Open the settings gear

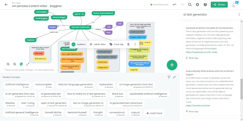[x=197, y=5]
